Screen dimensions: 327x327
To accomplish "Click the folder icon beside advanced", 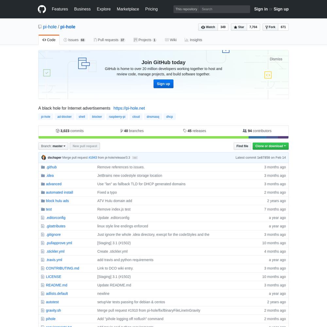I will coord(43,184).
